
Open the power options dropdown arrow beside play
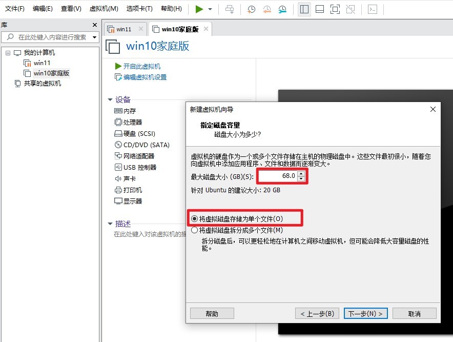tap(210, 9)
